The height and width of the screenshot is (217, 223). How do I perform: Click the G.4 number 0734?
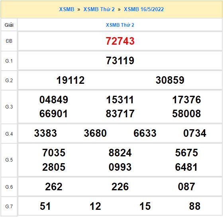click(195, 133)
